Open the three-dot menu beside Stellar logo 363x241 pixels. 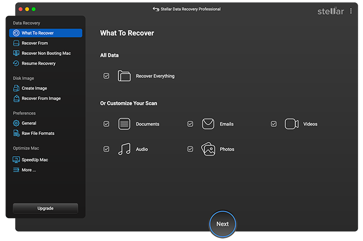[x=351, y=11]
